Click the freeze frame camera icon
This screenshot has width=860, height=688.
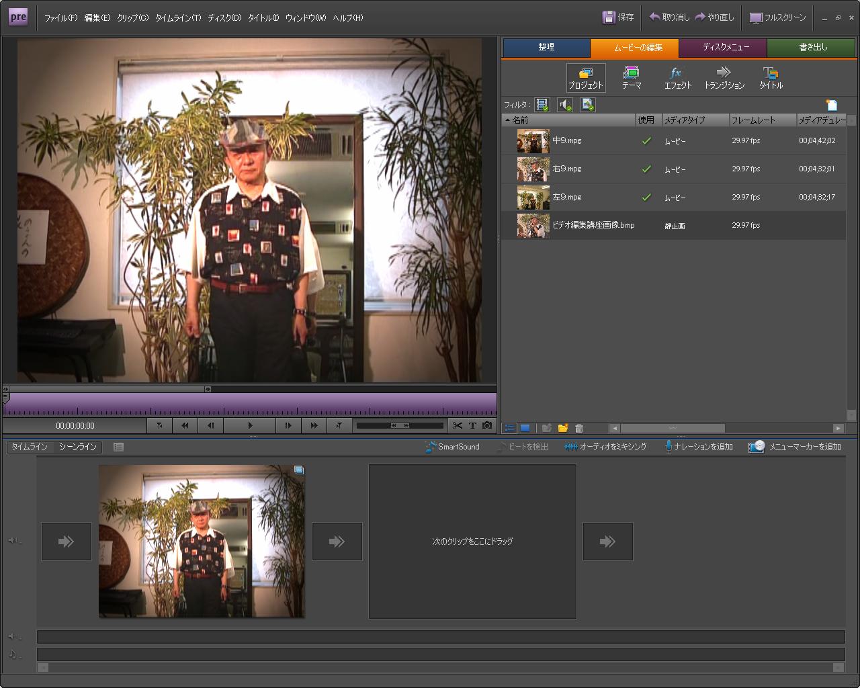487,425
